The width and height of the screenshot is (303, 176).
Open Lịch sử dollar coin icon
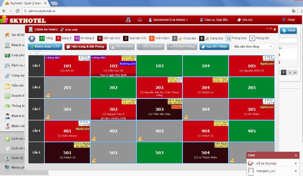pyautogui.click(x=7, y=139)
